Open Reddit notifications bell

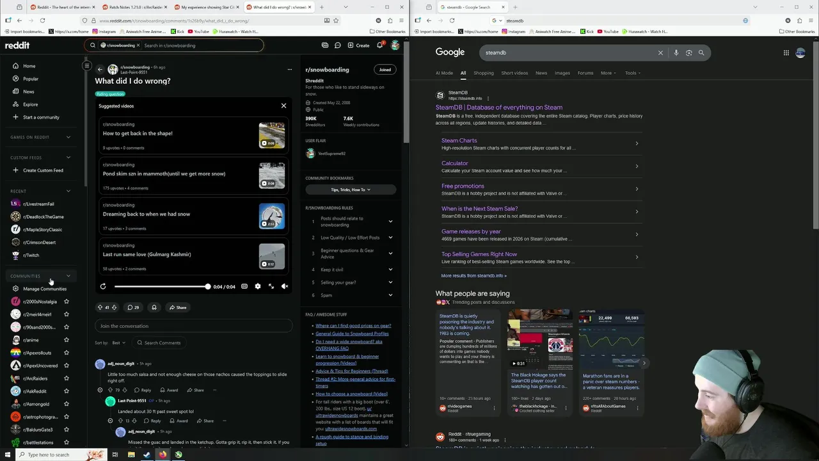379,45
